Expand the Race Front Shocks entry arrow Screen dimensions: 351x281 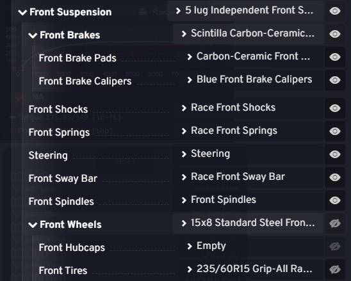point(184,108)
